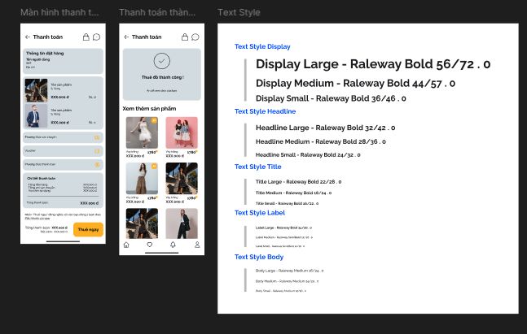This screenshot has width=527, height=334.
Task: Select first cart item photo in order list
Action: 37,90
